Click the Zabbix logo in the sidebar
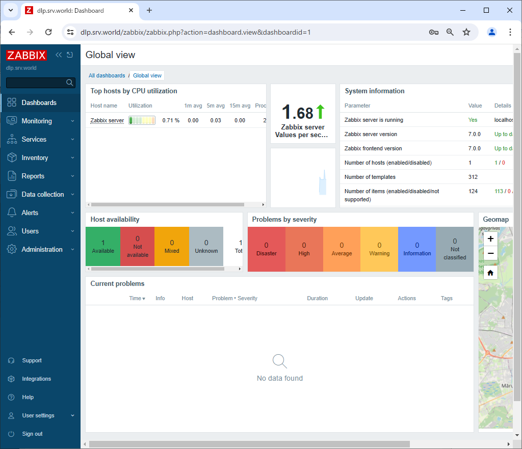 coord(27,55)
